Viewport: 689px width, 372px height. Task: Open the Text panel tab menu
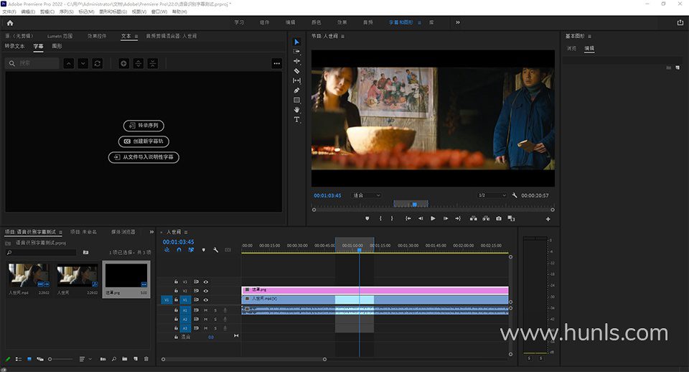click(136, 37)
